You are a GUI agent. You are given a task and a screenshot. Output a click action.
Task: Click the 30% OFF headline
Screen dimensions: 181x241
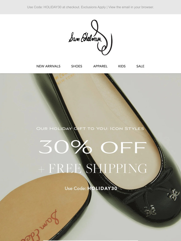coord(93,147)
